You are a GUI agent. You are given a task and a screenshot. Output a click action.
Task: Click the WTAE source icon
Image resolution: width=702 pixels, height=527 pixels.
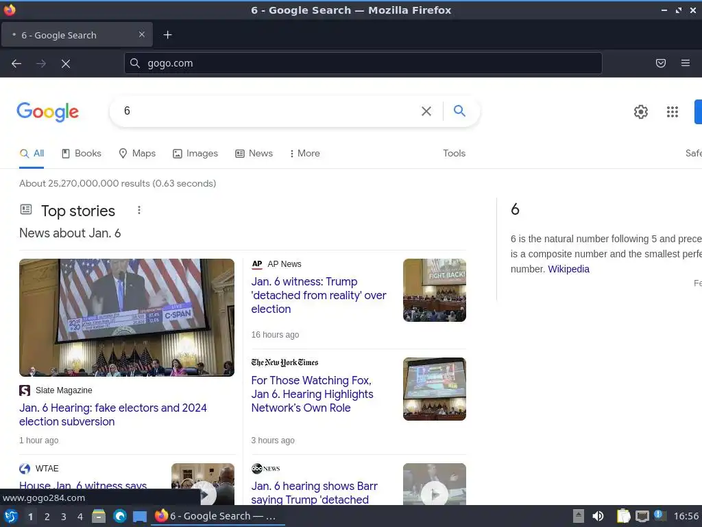[25, 468]
